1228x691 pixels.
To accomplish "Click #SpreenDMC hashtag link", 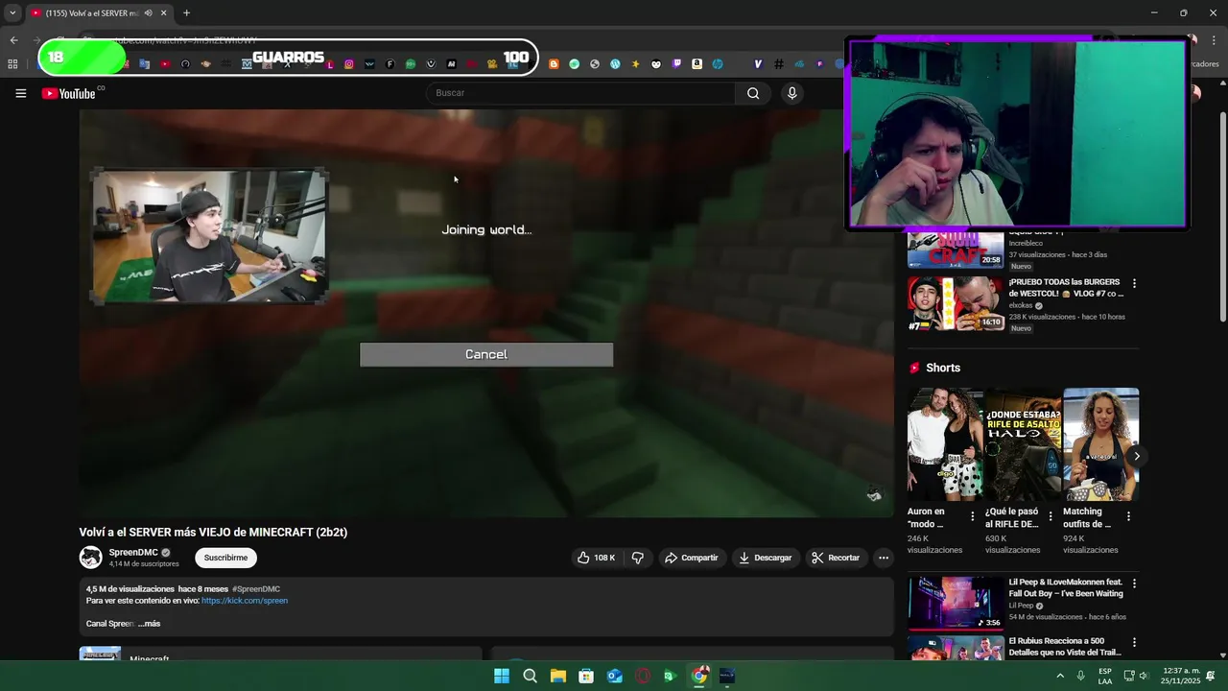I will 256,589.
